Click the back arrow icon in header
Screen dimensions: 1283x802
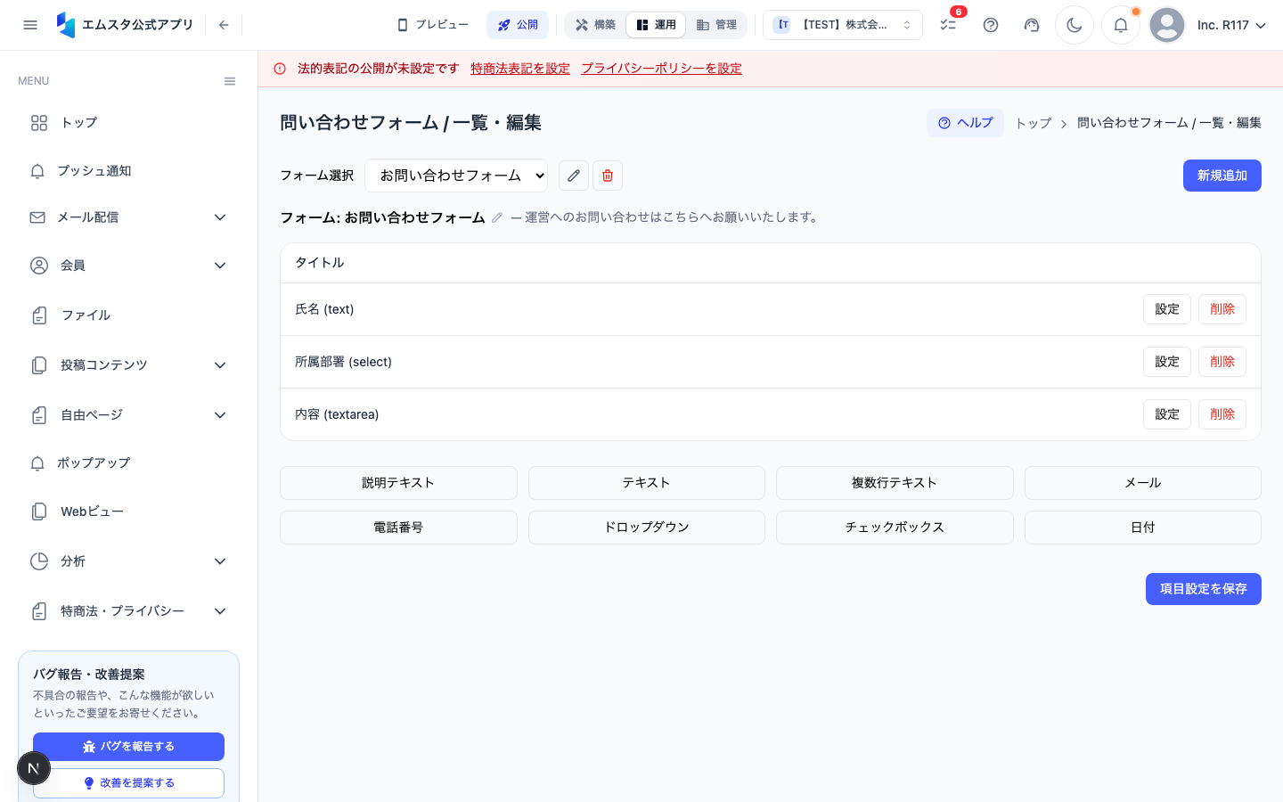224,25
